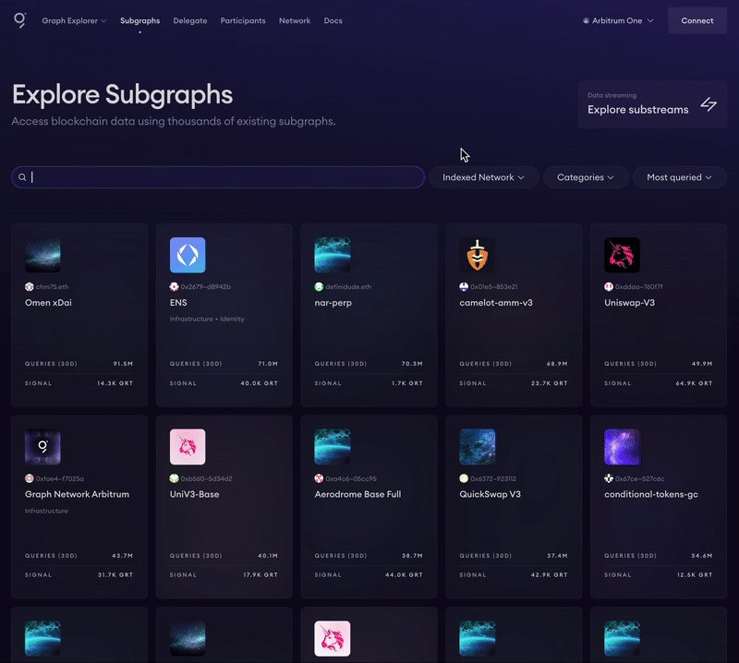
Task: Open Aerodrome Base Full subgraph title
Action: coord(357,494)
